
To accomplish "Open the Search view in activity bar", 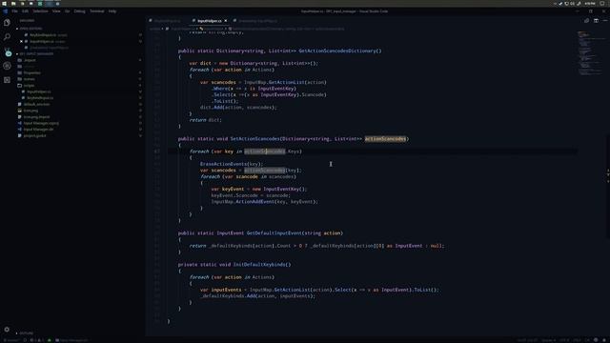I will pyautogui.click(x=7, y=37).
